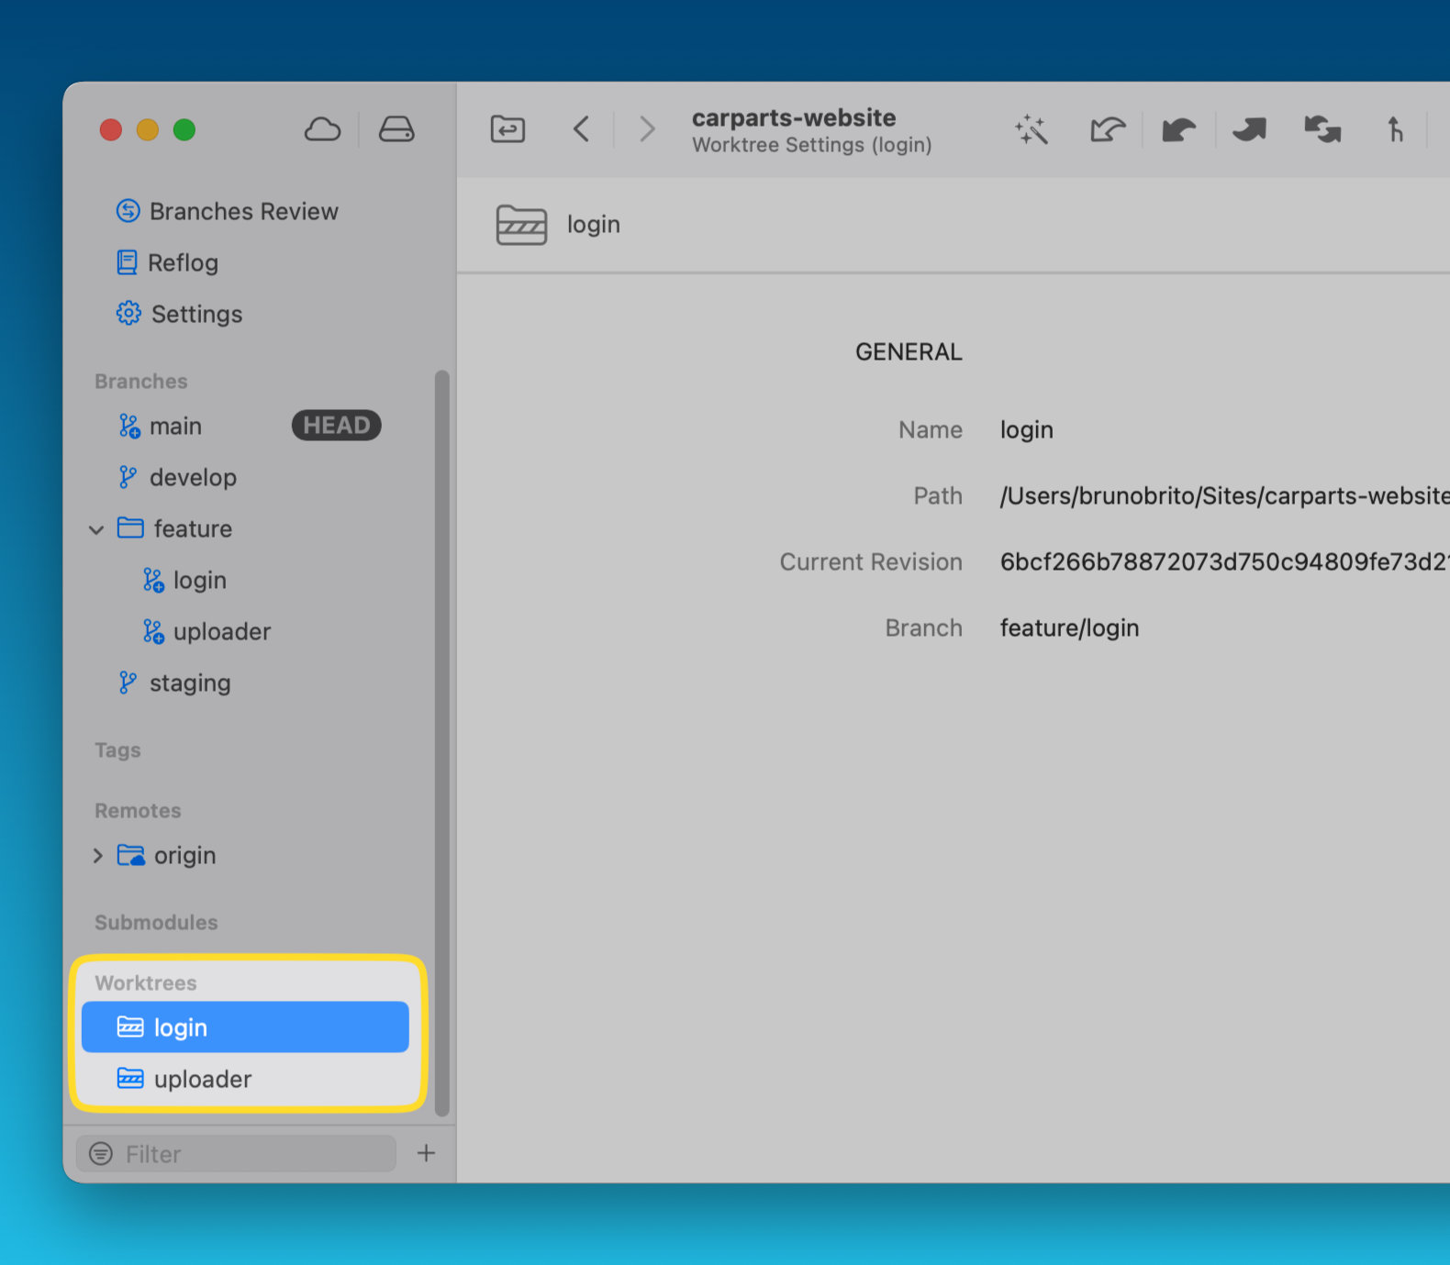The image size is (1450, 1265).
Task: Expand the origin remote
Action: 97,856
